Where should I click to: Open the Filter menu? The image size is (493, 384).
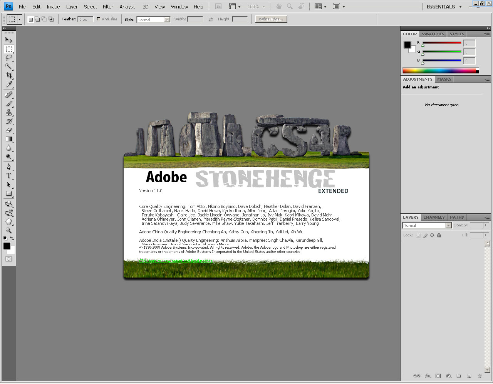pos(108,7)
